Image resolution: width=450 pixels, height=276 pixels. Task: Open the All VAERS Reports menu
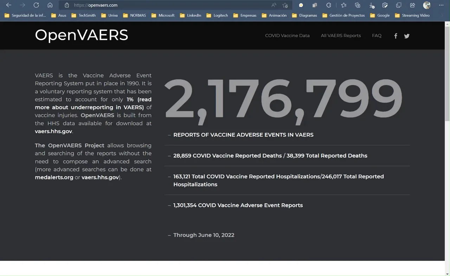(341, 36)
